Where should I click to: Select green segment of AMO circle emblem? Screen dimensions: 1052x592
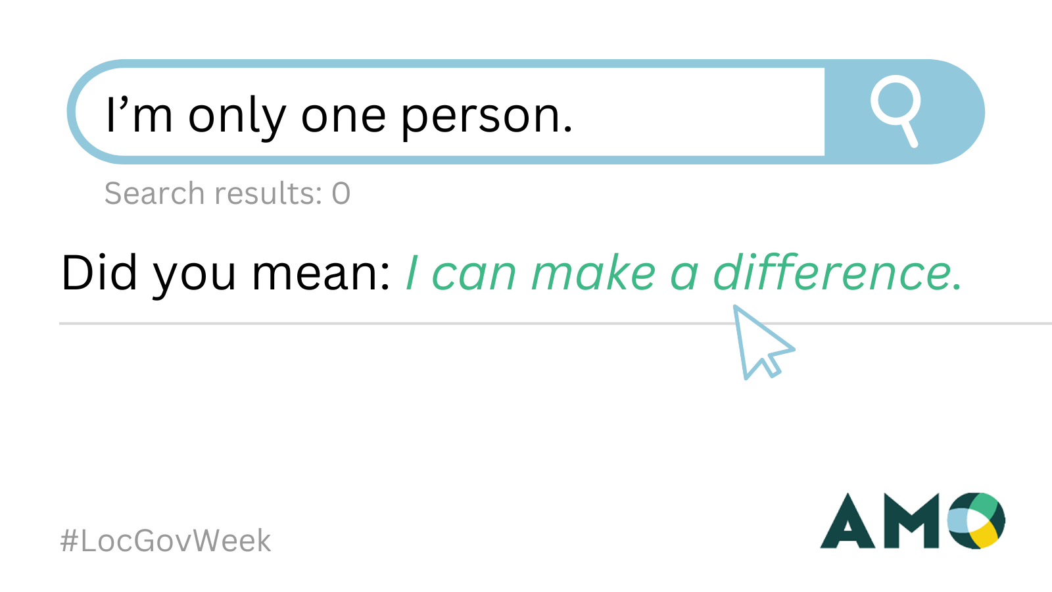point(984,505)
